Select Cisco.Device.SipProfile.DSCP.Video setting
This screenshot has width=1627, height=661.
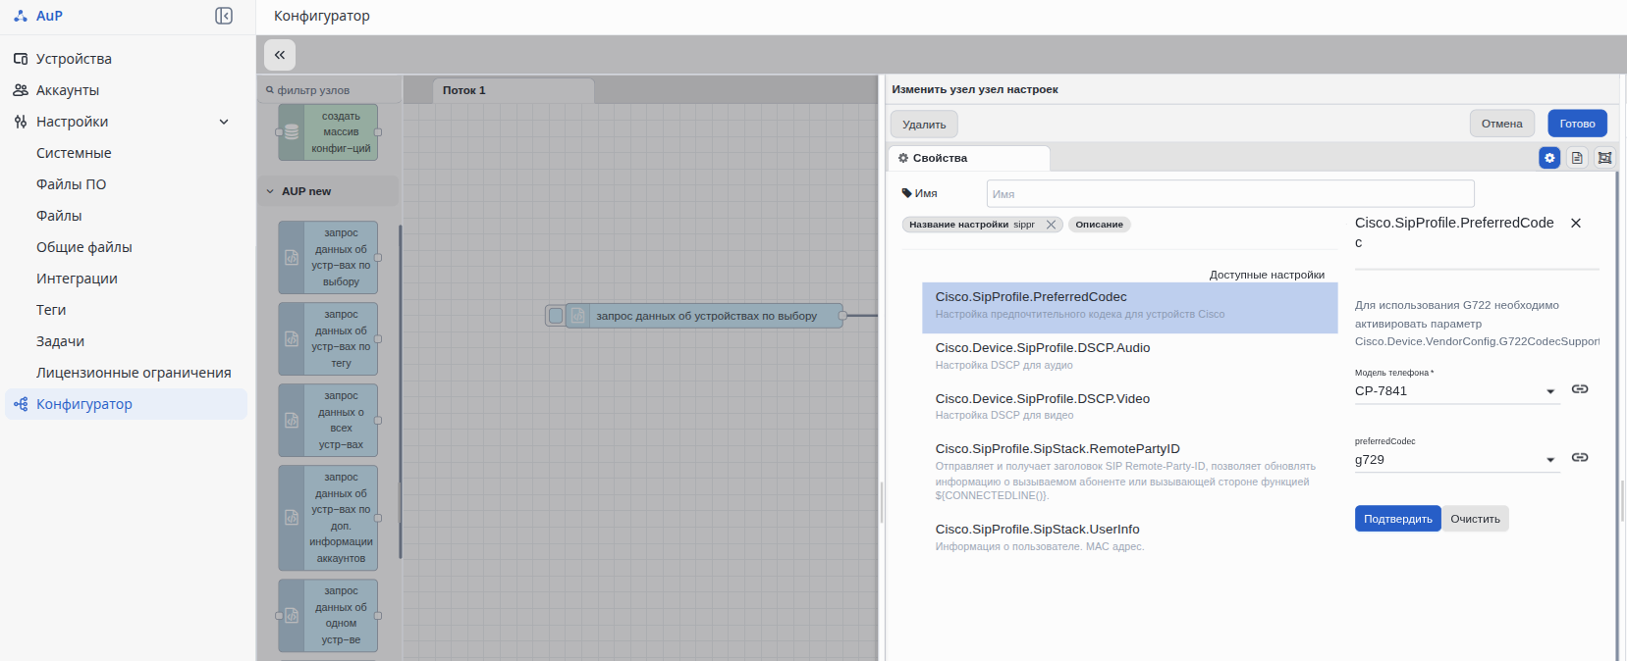click(x=1129, y=407)
